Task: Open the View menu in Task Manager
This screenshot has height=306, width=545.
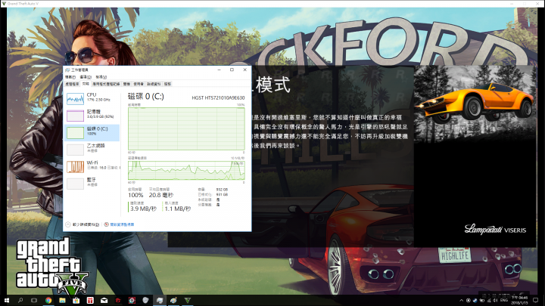Action: coord(101,77)
